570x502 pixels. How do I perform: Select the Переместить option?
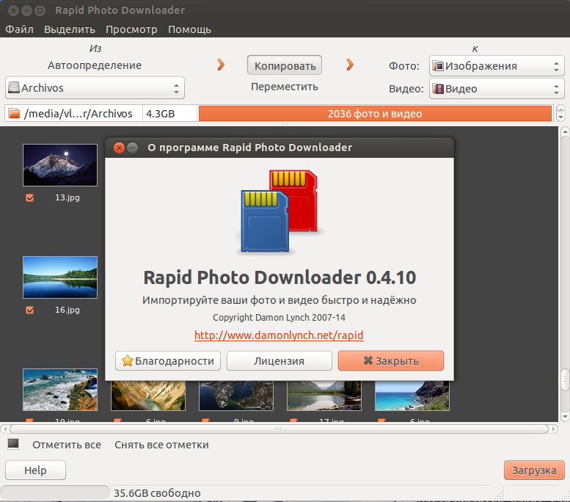click(285, 87)
